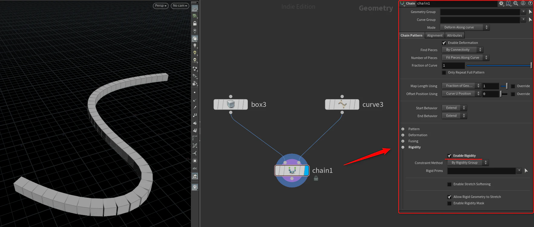Open the No cam camera menu
Screen dimensions: 534x227
(x=180, y=6)
